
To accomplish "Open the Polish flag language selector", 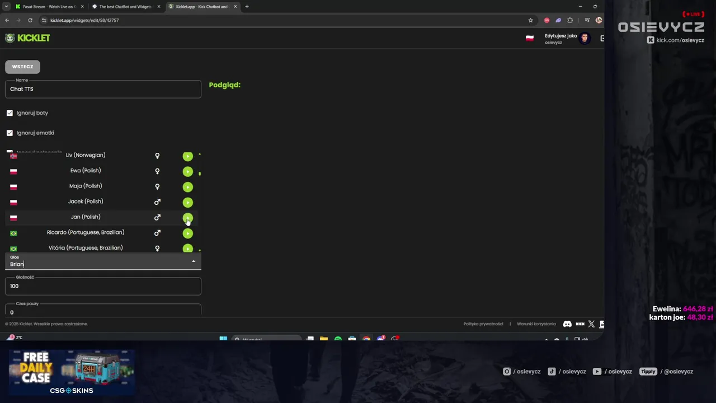I will tap(529, 38).
